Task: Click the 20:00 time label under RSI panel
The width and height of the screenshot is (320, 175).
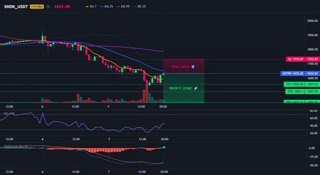Action: (165, 139)
